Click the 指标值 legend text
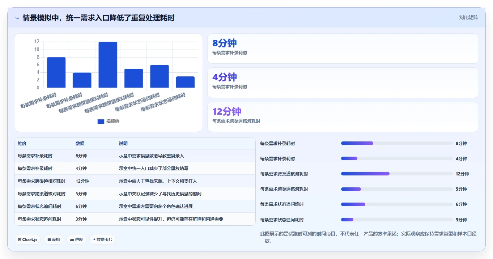This screenshot has height=259, width=493. (113, 121)
